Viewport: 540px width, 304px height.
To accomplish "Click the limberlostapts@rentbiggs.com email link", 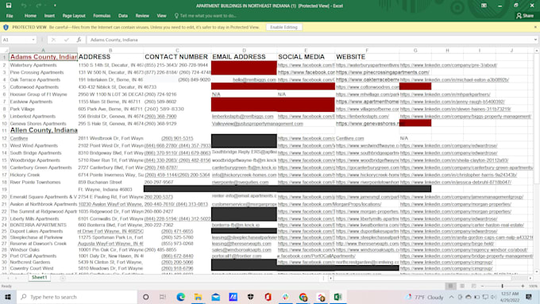I will point(243,117).
